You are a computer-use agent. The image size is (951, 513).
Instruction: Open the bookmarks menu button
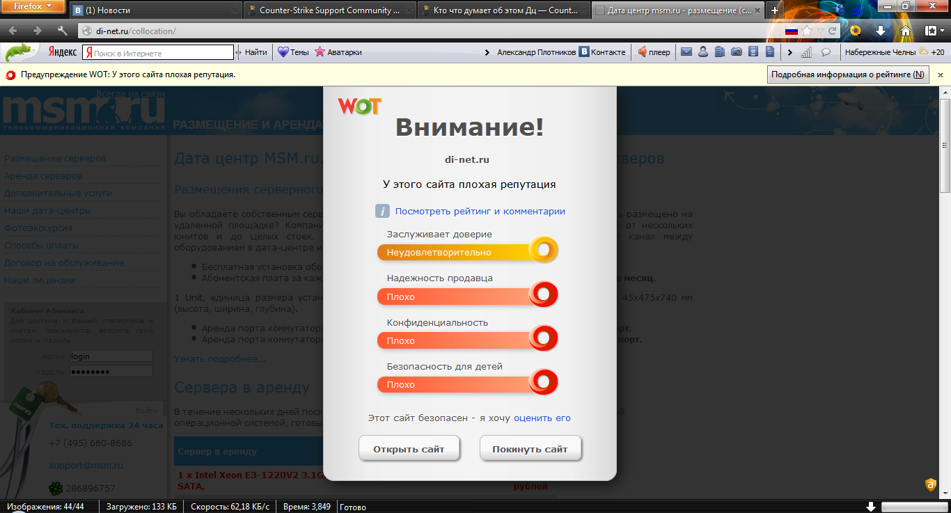(x=933, y=31)
